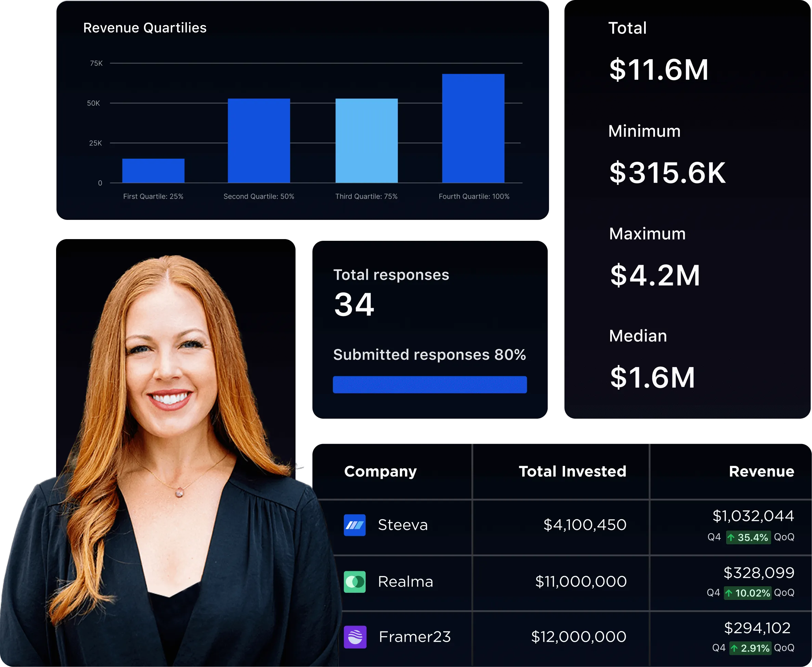Screen dimensions: 812x667
Task: Sort by the Revenue column header
Action: [x=761, y=471]
